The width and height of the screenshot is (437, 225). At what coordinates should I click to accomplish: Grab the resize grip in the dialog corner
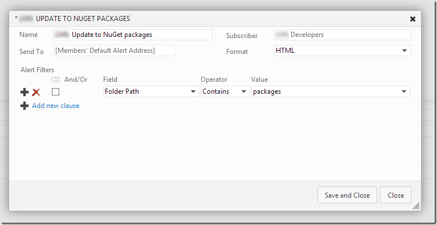click(416, 206)
